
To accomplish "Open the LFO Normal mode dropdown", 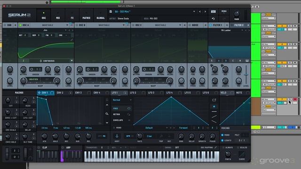I will (x=122, y=100).
